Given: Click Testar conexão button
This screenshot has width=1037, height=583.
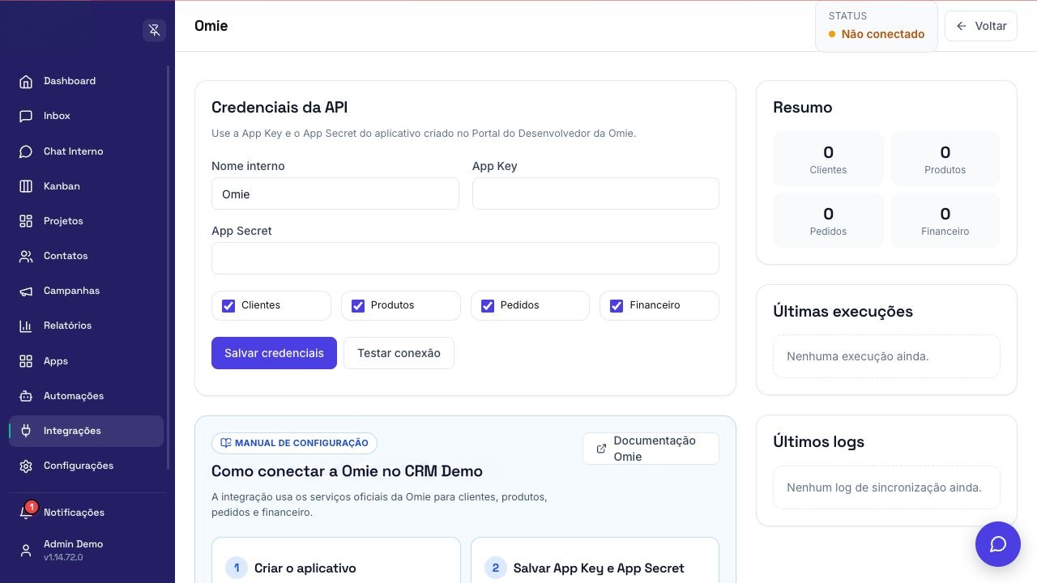Looking at the screenshot, I should (399, 353).
